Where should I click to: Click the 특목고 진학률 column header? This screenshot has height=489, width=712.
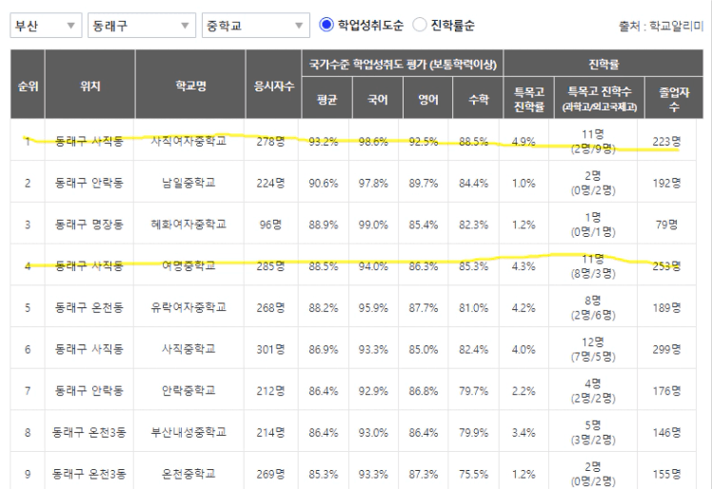(528, 99)
